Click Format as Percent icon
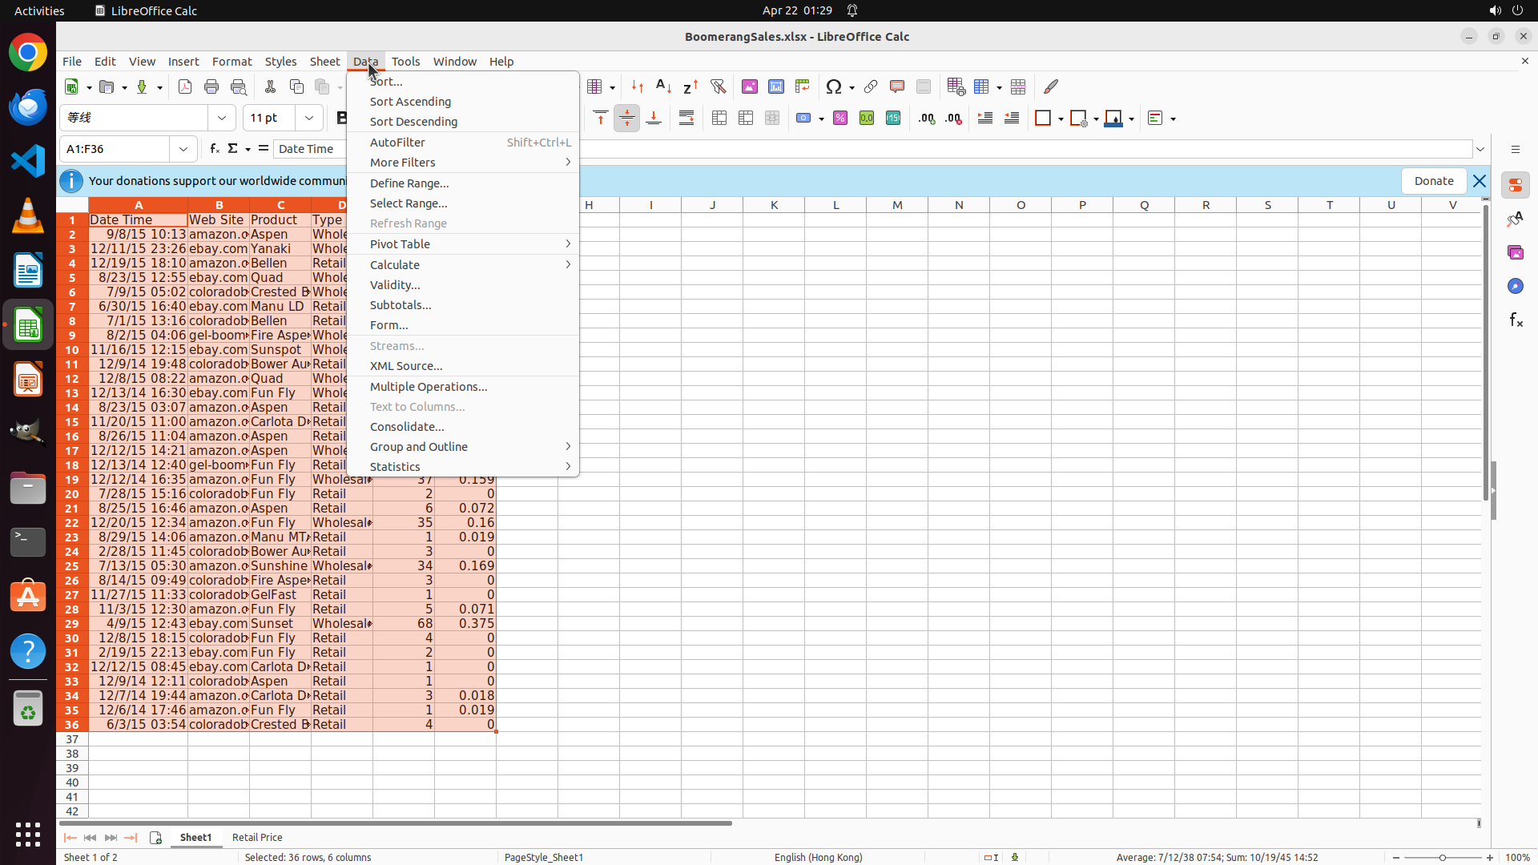The width and height of the screenshot is (1538, 865). 840,119
